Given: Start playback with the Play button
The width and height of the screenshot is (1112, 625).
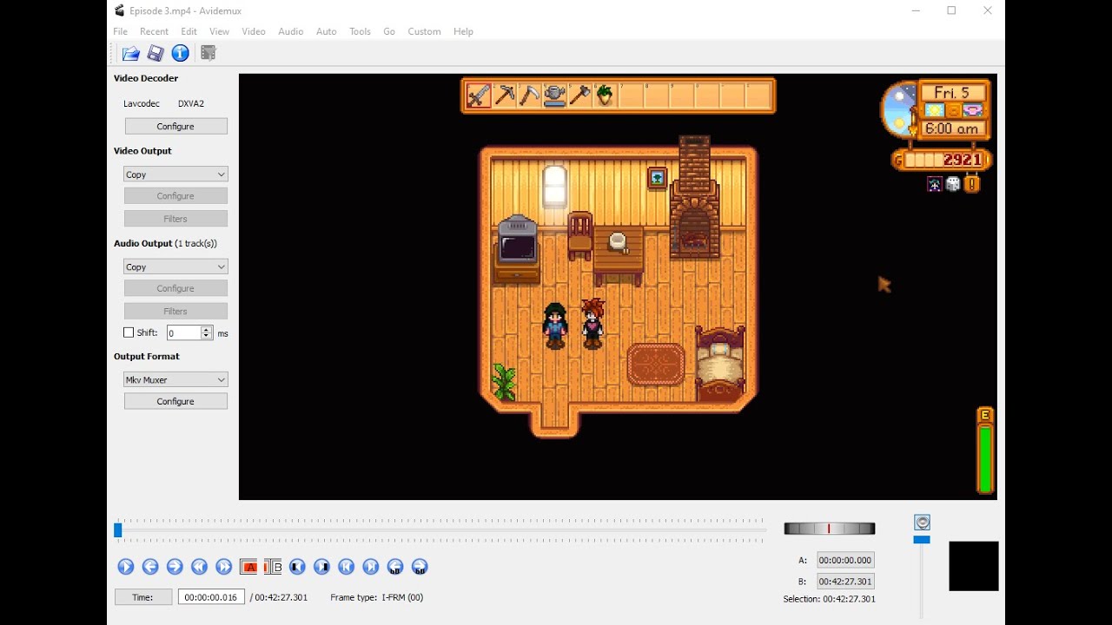Looking at the screenshot, I should pos(126,567).
